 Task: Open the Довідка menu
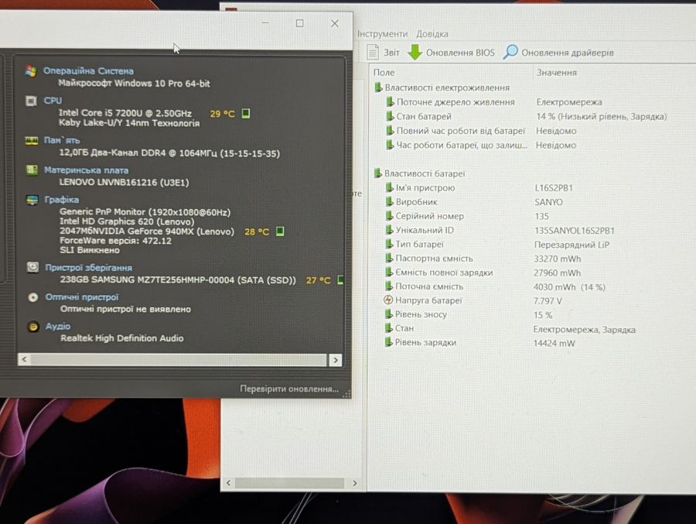[432, 34]
